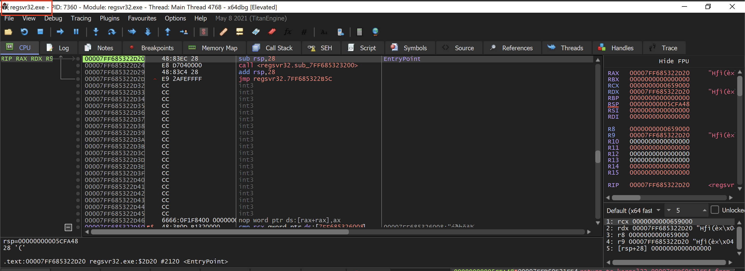Start trace into using the dotted arrow

pyautogui.click(x=132, y=32)
